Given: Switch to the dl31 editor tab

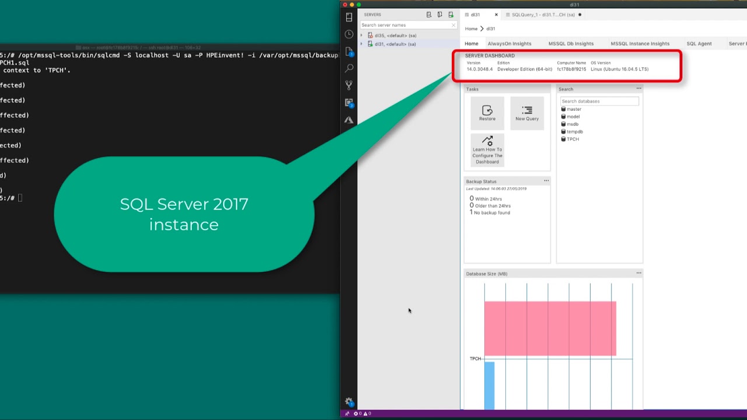Looking at the screenshot, I should click(476, 15).
